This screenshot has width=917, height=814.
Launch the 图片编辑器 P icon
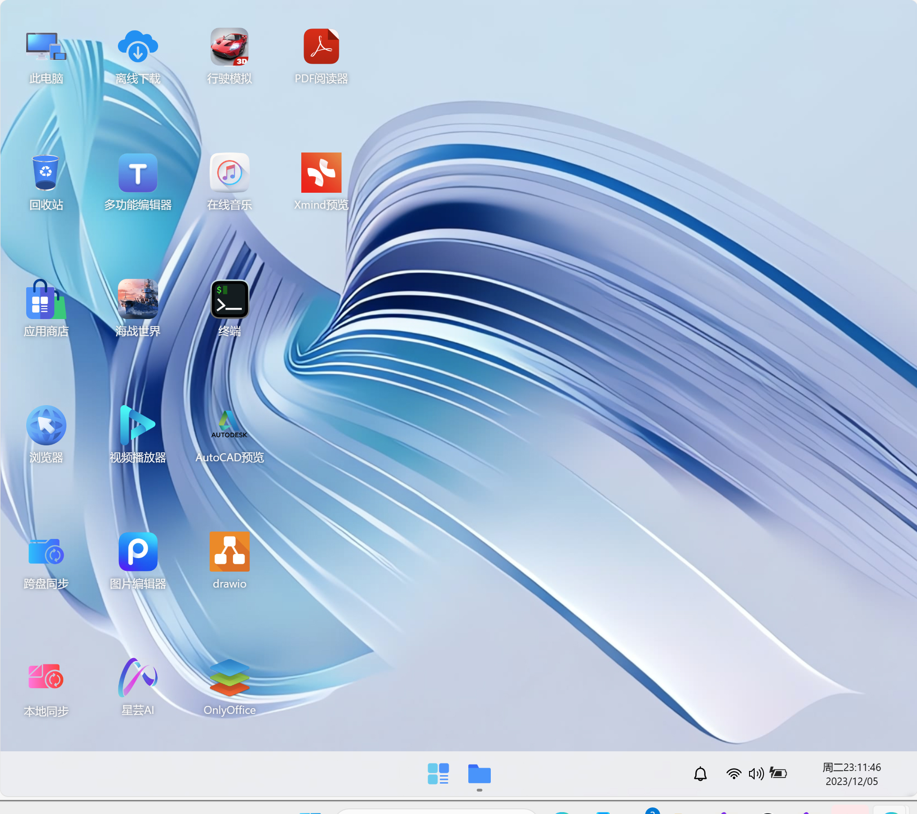pos(138,552)
